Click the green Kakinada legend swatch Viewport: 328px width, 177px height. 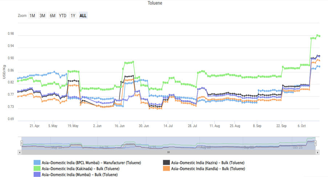point(37,169)
